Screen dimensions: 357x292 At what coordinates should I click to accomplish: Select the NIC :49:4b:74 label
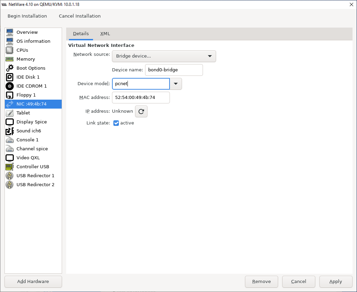(x=31, y=104)
